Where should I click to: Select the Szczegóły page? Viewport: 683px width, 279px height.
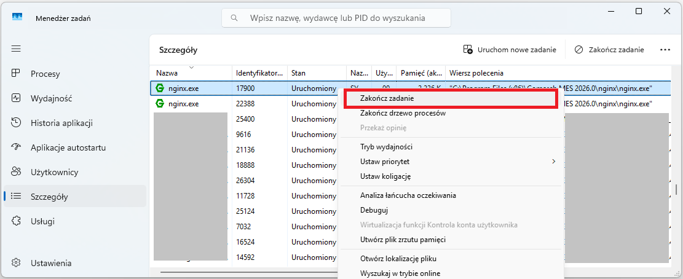[x=75, y=197]
